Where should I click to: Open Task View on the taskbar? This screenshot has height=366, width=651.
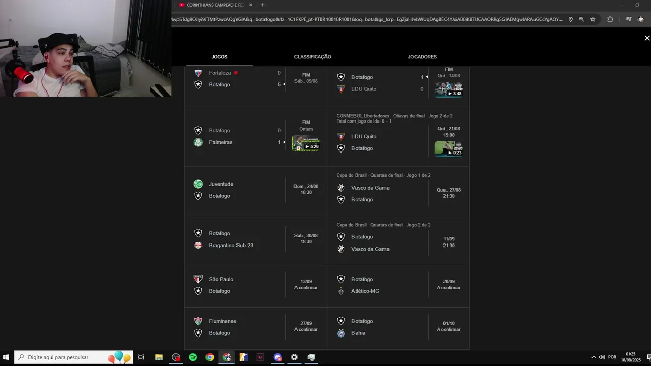141,357
